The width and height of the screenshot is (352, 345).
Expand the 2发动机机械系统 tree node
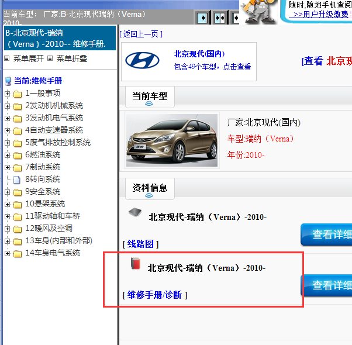point(7,106)
